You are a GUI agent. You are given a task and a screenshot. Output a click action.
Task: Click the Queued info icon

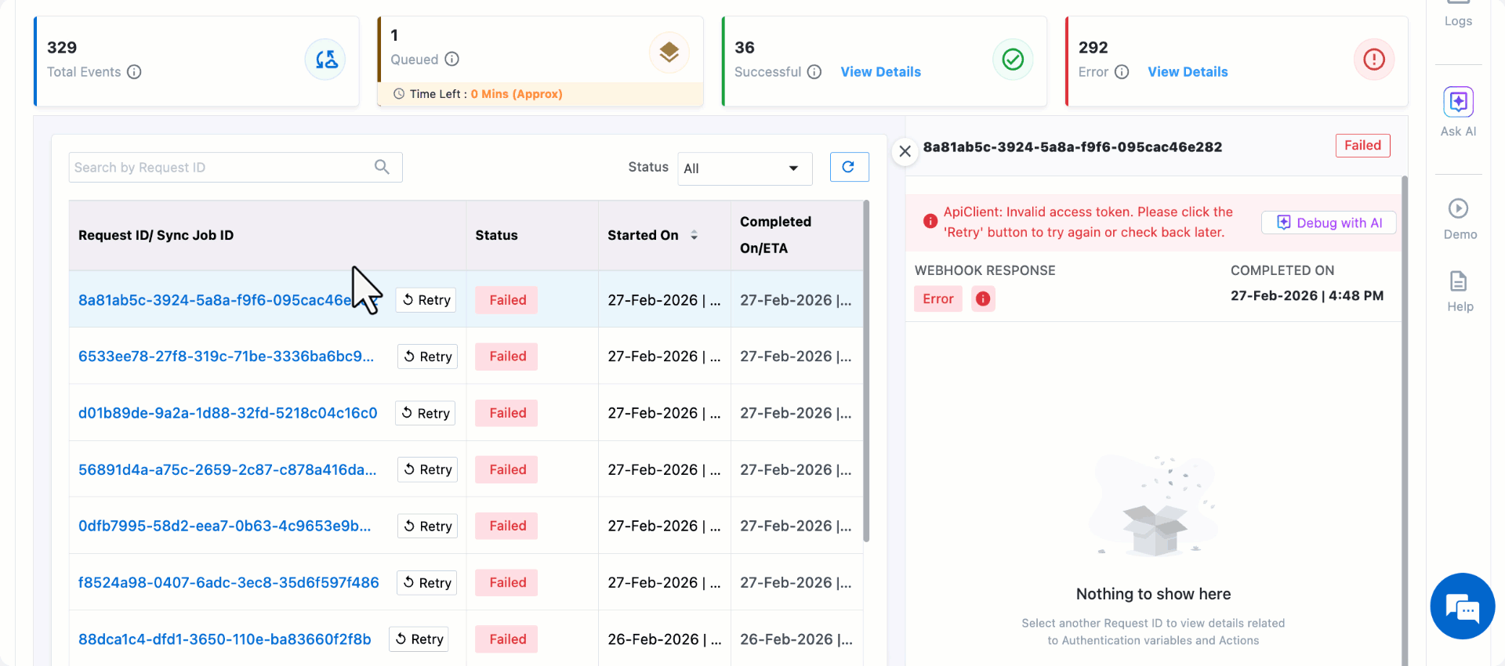coord(451,59)
